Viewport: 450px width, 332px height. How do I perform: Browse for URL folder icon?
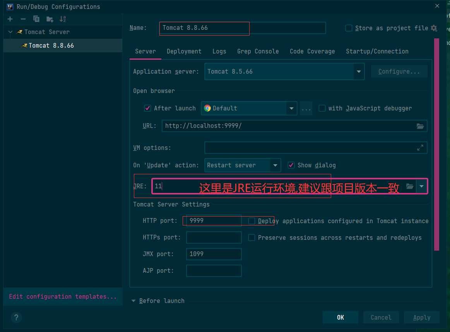click(x=420, y=126)
